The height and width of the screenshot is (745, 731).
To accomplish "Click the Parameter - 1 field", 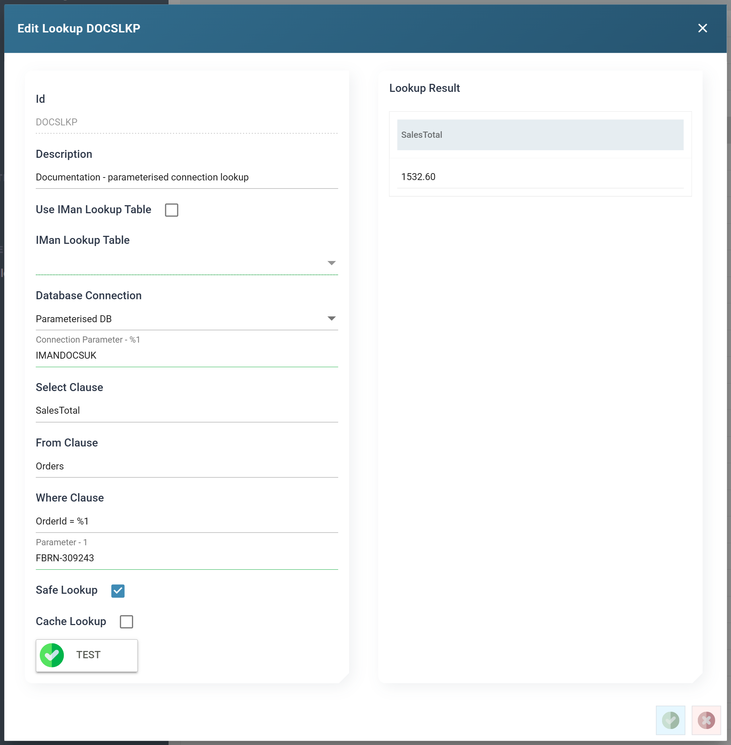I will tap(187, 558).
